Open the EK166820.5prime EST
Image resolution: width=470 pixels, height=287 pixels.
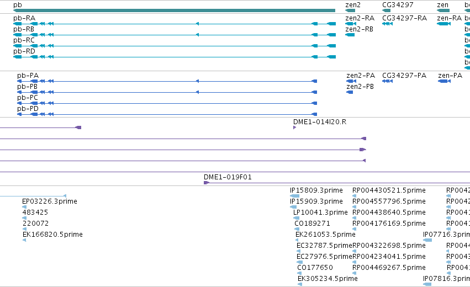coord(25,240)
